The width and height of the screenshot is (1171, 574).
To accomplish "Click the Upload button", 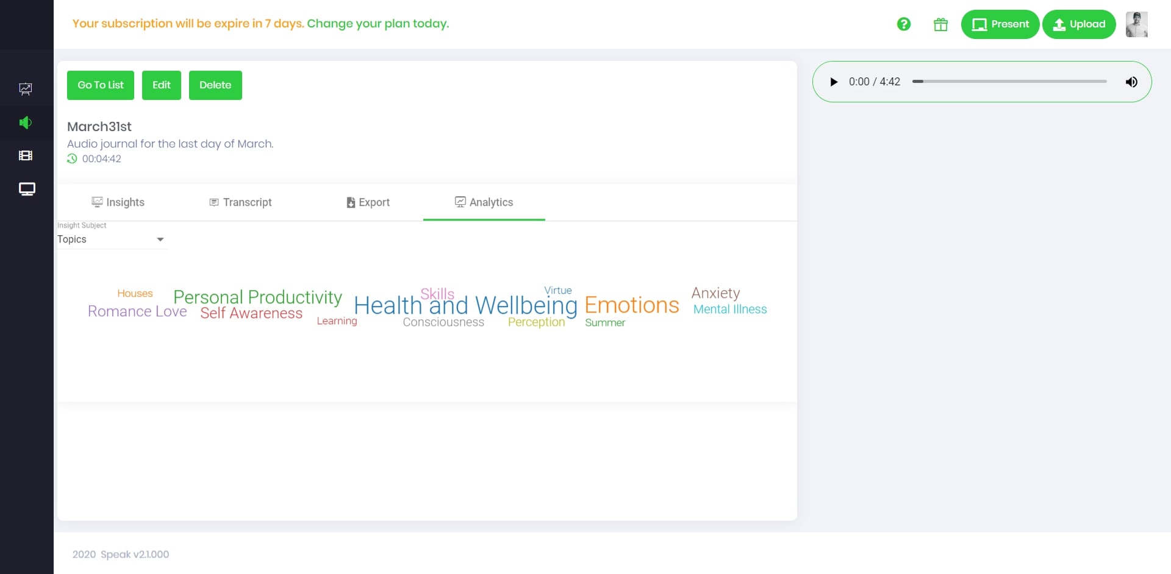I will 1079,24.
